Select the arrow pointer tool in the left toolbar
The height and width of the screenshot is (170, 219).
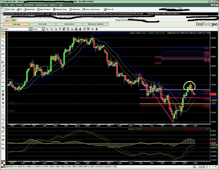[x=3, y=33]
